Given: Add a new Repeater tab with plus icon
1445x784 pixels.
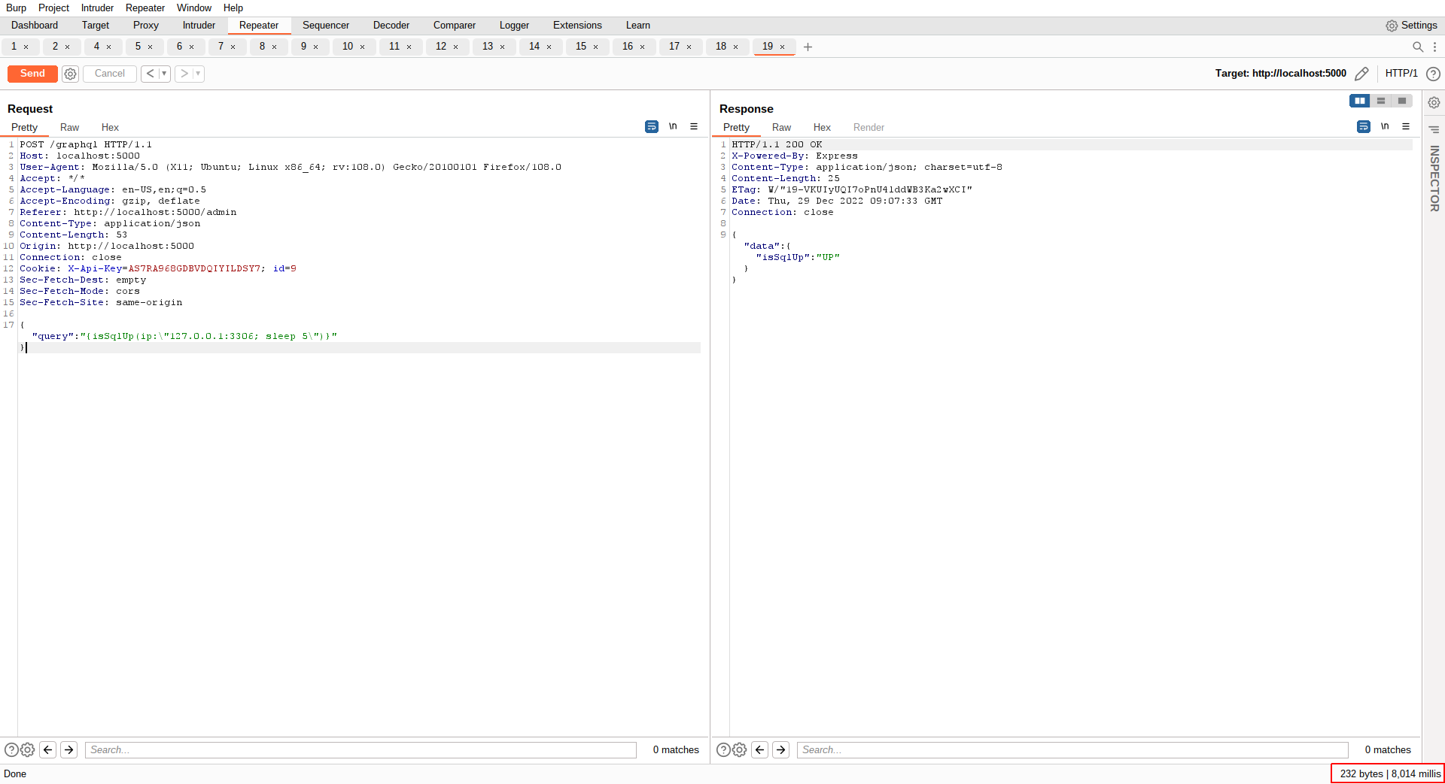Looking at the screenshot, I should tap(808, 47).
